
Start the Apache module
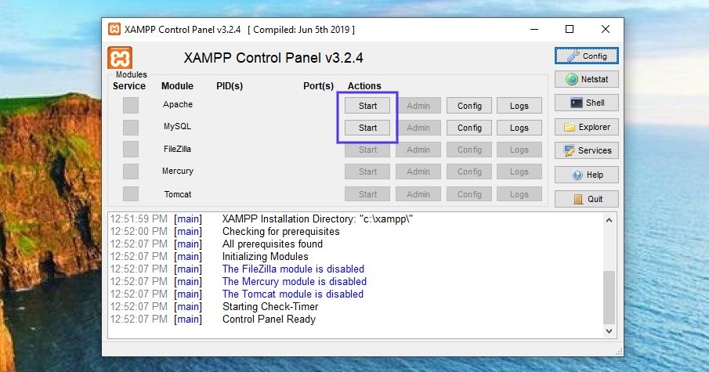click(367, 106)
